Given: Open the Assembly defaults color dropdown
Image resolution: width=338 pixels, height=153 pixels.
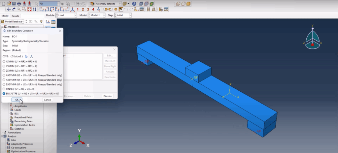Looking at the screenshot, I should point(108,4).
